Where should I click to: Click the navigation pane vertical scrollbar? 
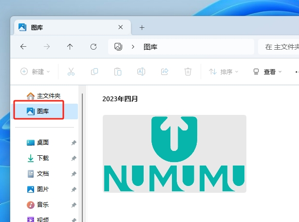click(82, 157)
